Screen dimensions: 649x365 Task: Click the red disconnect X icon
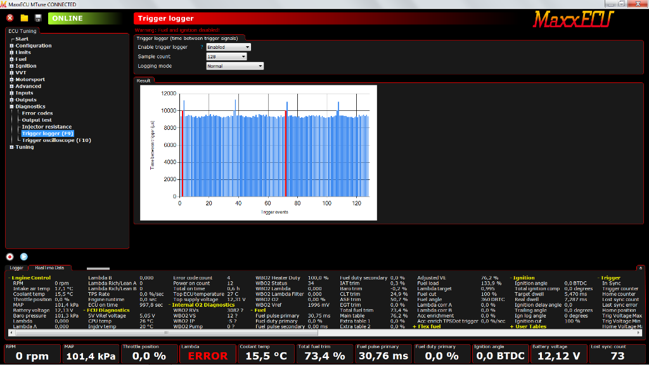pyautogui.click(x=10, y=18)
